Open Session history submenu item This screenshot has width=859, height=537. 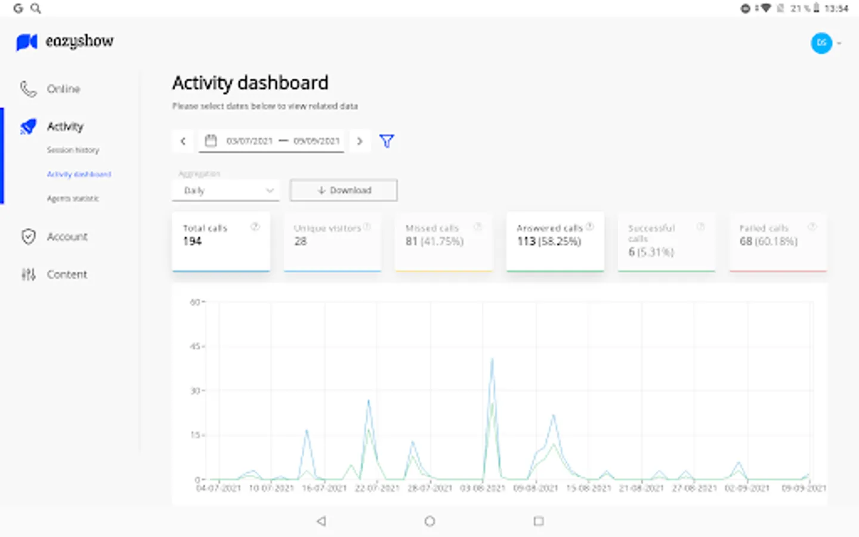(x=73, y=150)
